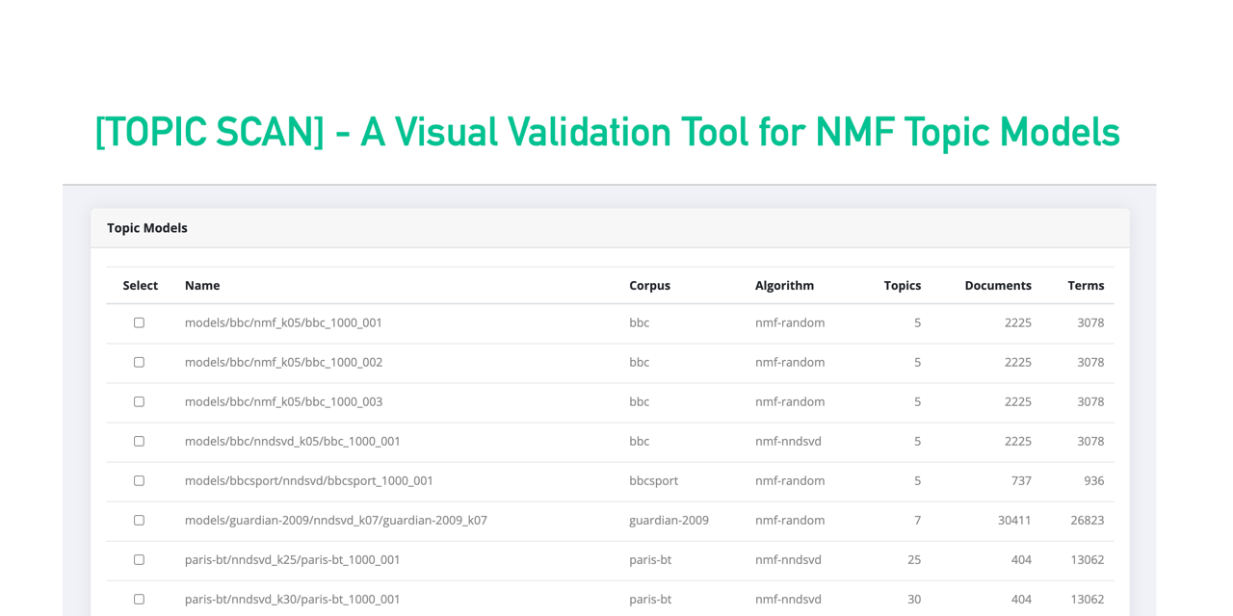Enable the checkbox for bbc_1000_003
1233x616 pixels.
tap(139, 401)
